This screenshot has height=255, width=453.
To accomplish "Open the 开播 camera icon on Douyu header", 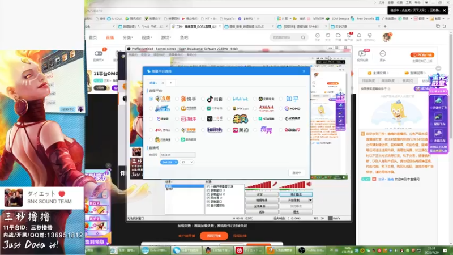I will (338, 37).
